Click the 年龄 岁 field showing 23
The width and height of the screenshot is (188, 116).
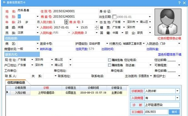click(x=21, y=22)
